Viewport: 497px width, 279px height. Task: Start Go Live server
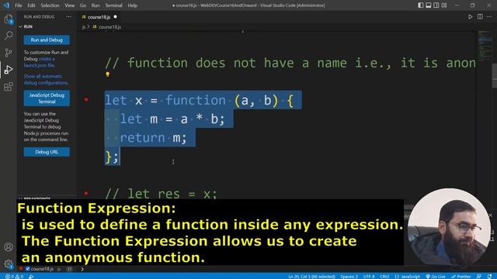click(436, 277)
